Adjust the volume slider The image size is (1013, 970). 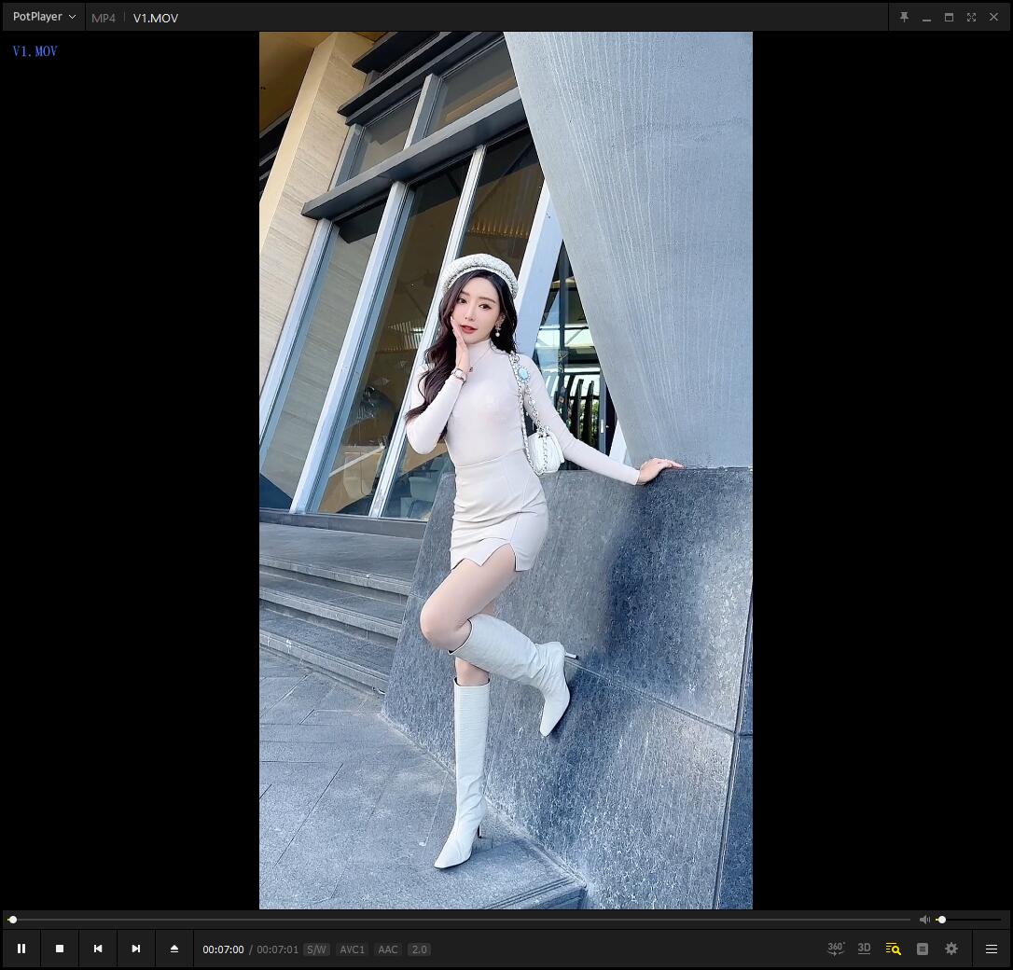968,920
